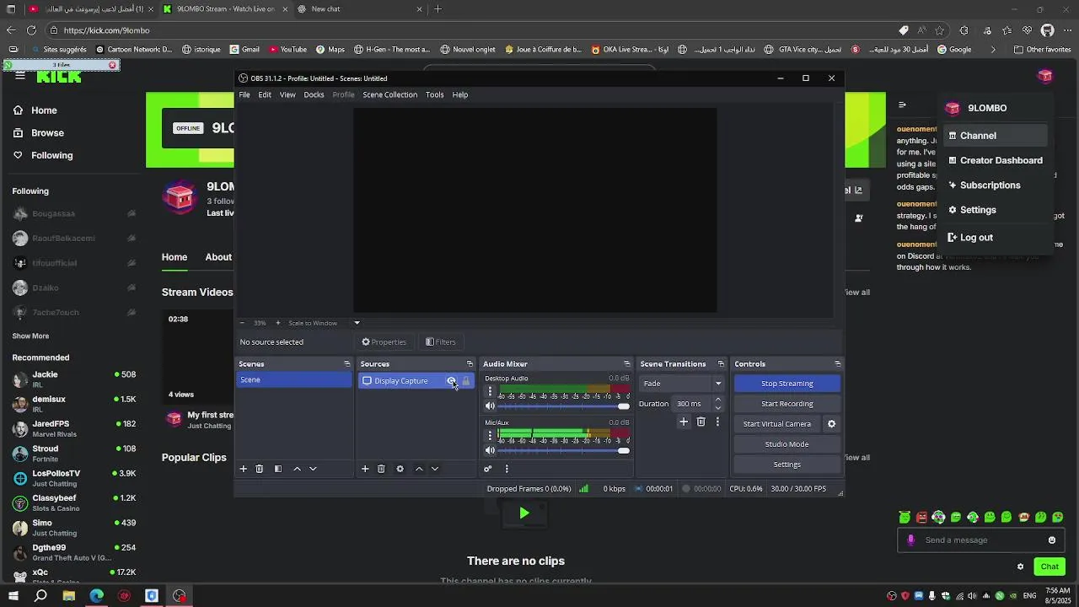Open OBS Tools menu
The height and width of the screenshot is (607, 1079).
click(x=434, y=94)
